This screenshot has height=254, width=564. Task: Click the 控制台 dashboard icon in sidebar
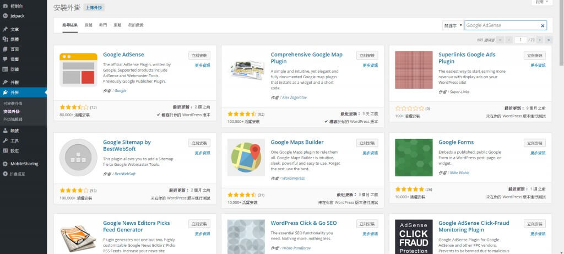tap(5, 6)
